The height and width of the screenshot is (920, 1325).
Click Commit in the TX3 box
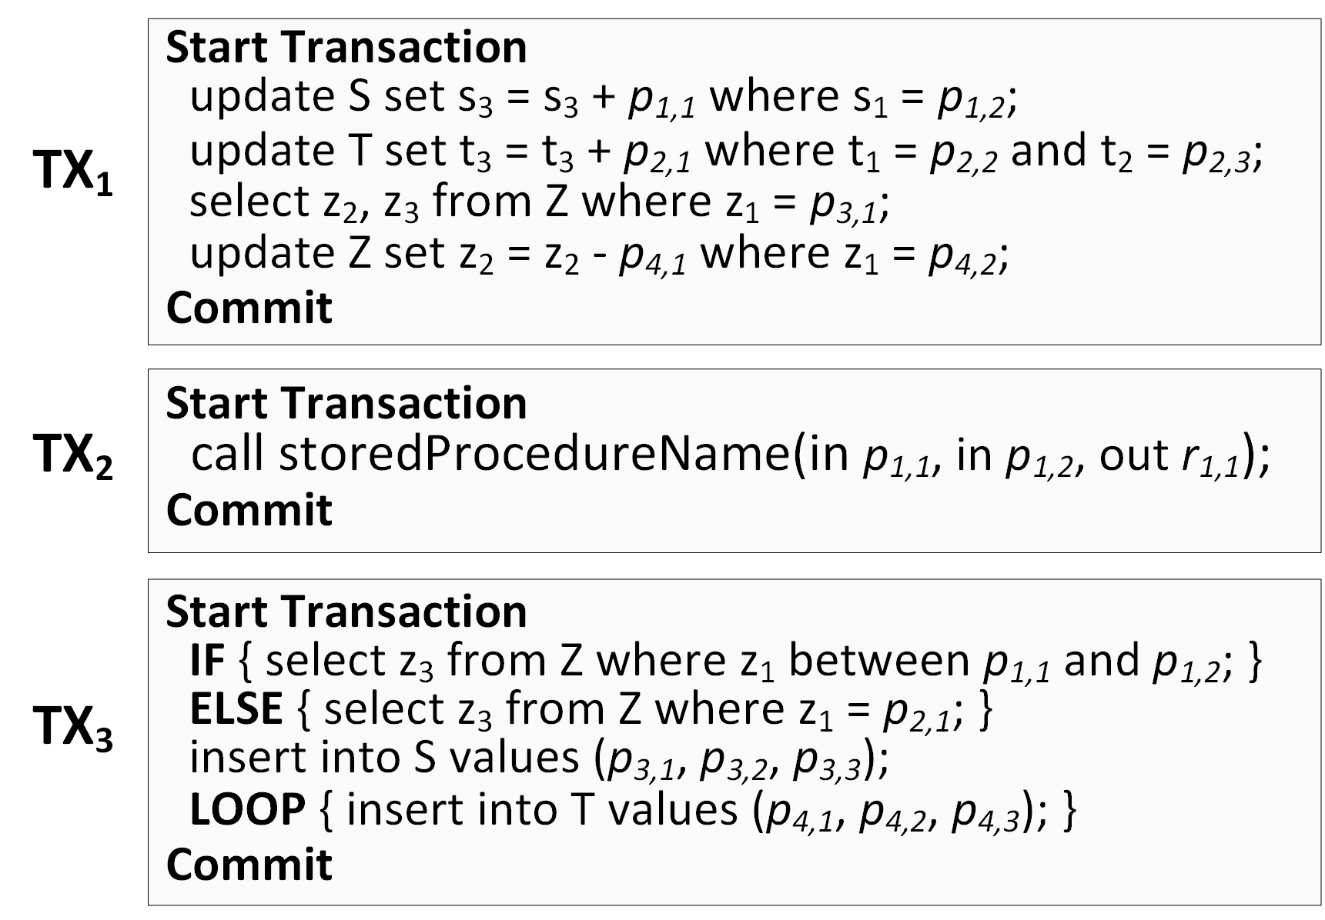tap(249, 865)
